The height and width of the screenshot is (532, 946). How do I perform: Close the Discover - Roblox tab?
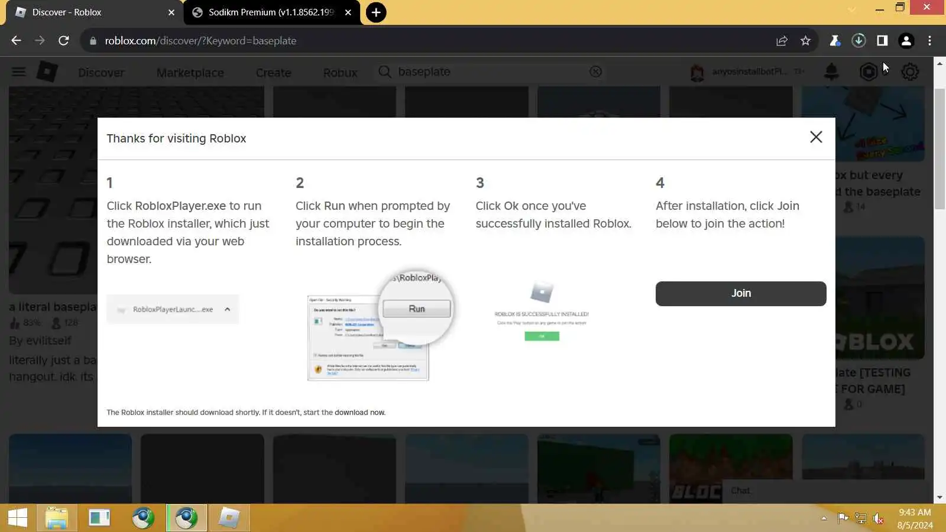[171, 12]
